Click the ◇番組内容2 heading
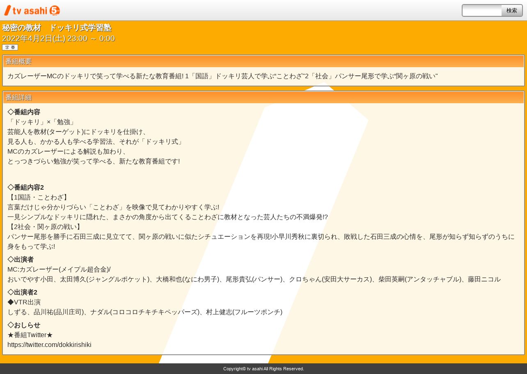 [25, 188]
